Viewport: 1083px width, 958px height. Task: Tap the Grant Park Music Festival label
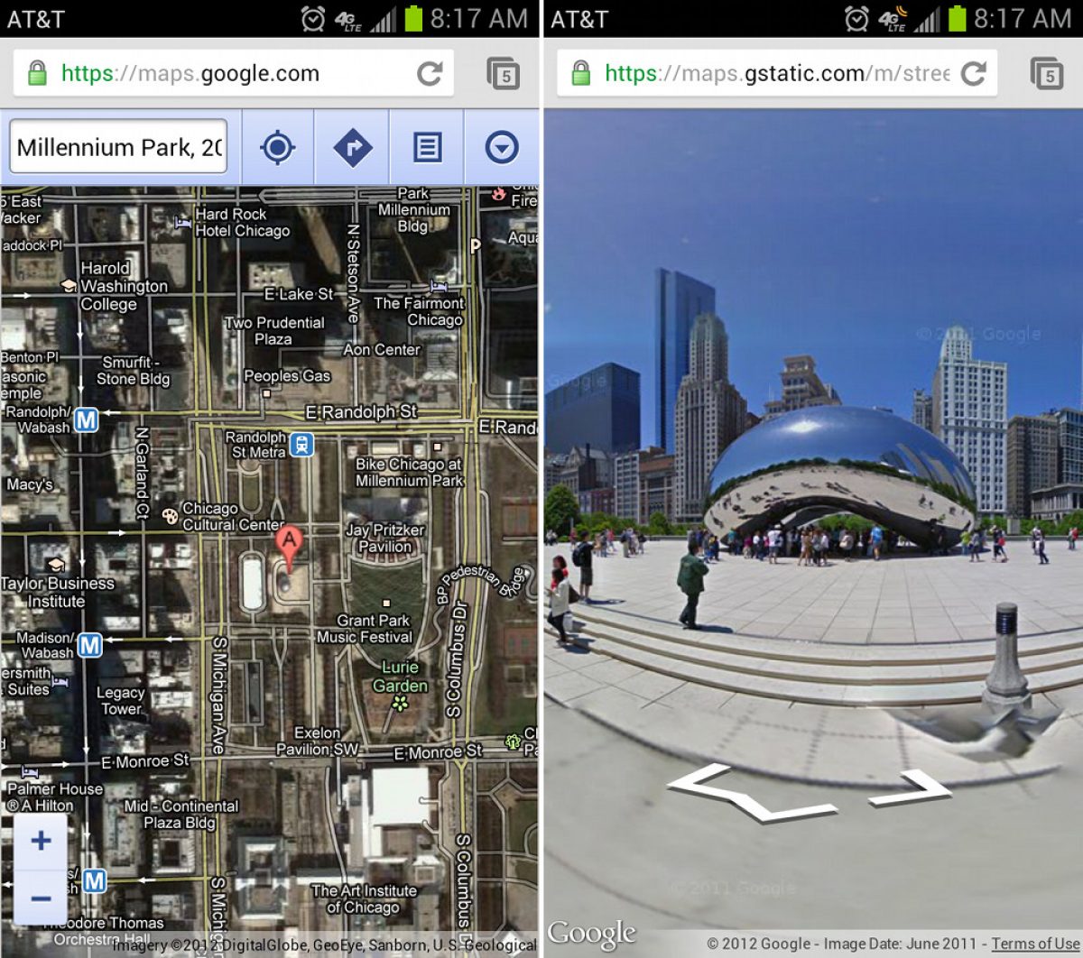(x=364, y=629)
